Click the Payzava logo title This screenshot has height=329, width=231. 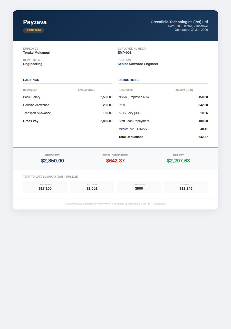35,22
